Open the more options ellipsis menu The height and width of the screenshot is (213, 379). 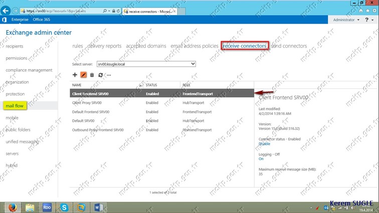(109, 75)
